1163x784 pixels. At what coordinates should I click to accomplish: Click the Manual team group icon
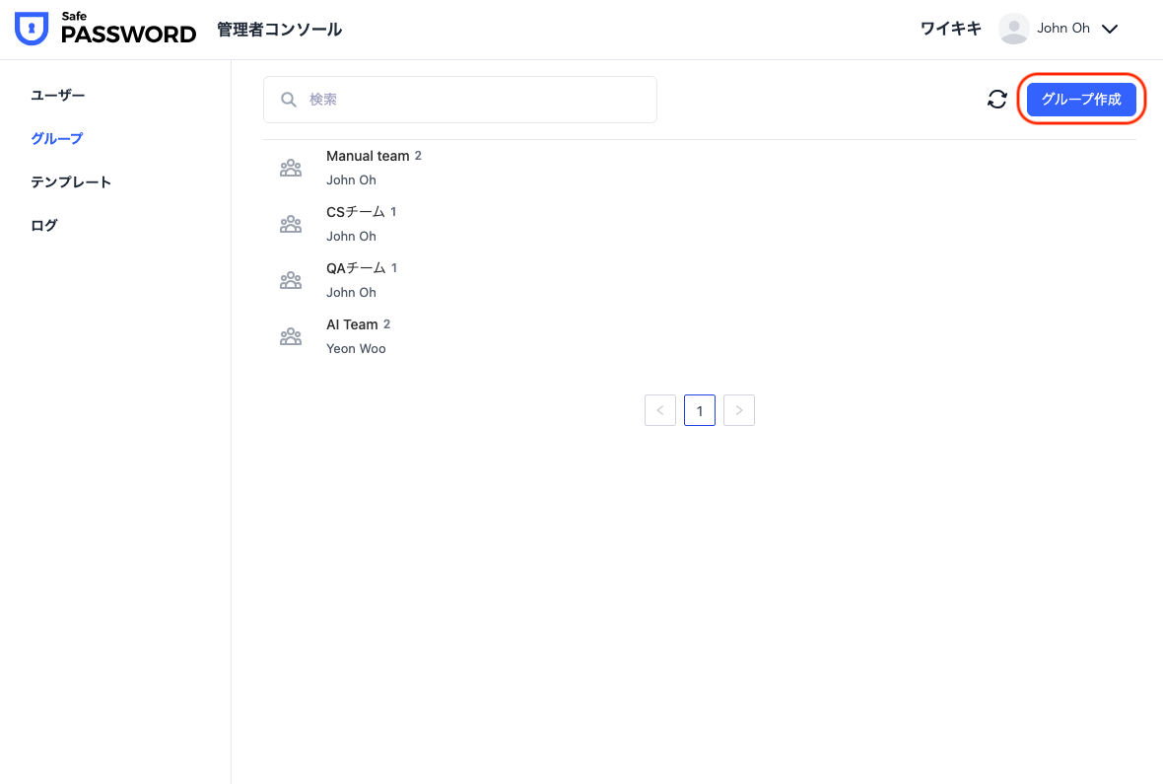click(x=291, y=169)
